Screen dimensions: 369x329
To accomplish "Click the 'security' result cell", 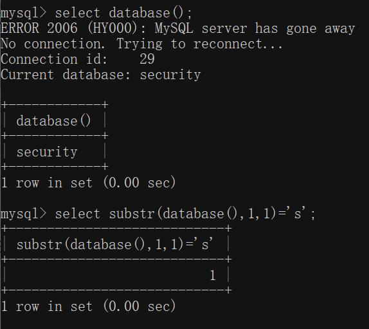I will [x=47, y=152].
